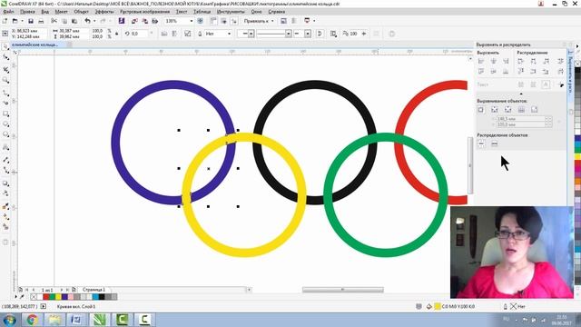Screen dimensions: 581x327
Task: Open the 'Привязать к' snap dropdown
Action: point(259,21)
